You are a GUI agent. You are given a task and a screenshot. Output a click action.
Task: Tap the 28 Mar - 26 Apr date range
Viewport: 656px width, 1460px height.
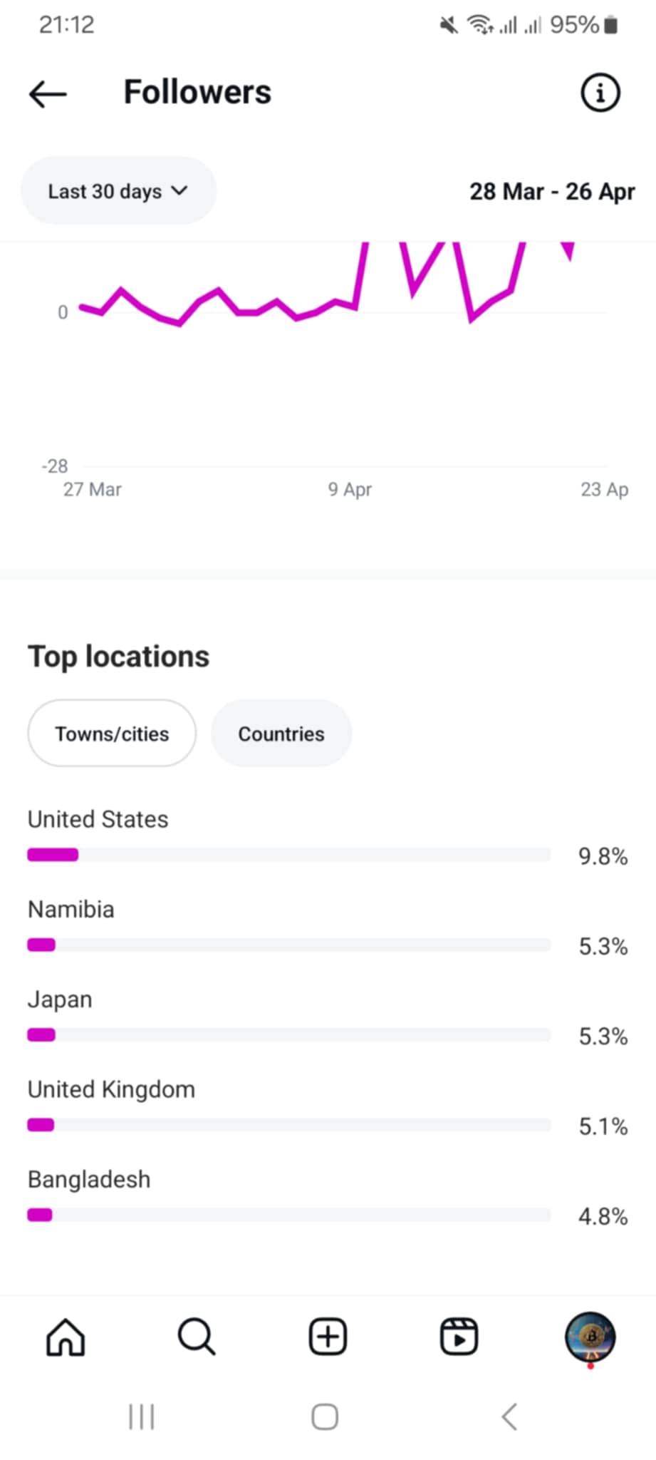pyautogui.click(x=552, y=191)
